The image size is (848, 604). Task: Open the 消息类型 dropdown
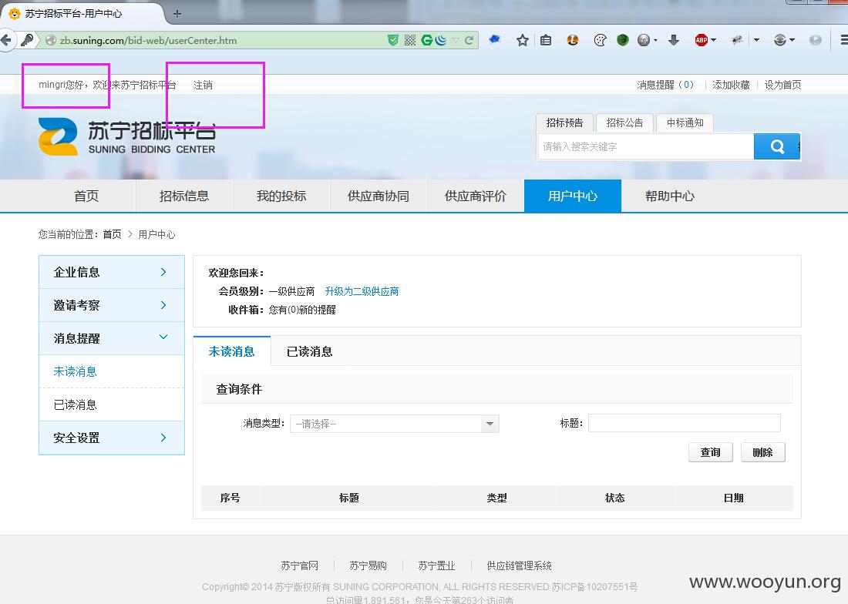pos(395,424)
